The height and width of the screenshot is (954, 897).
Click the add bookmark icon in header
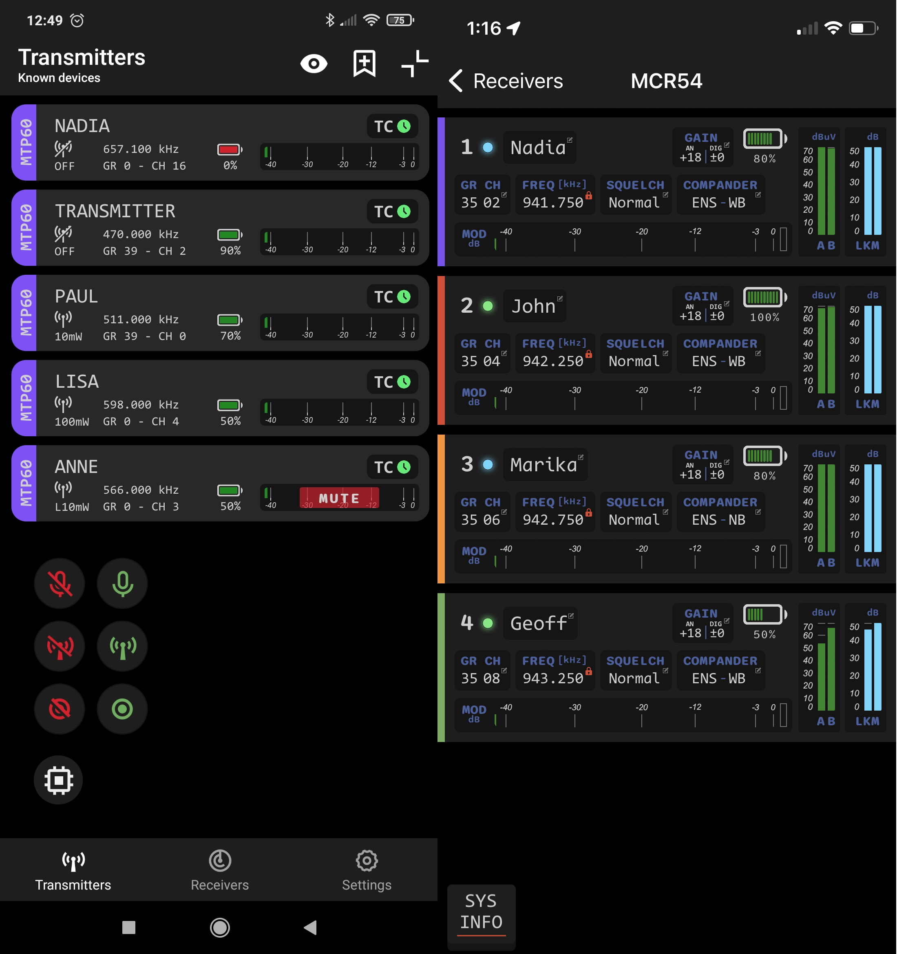(364, 63)
